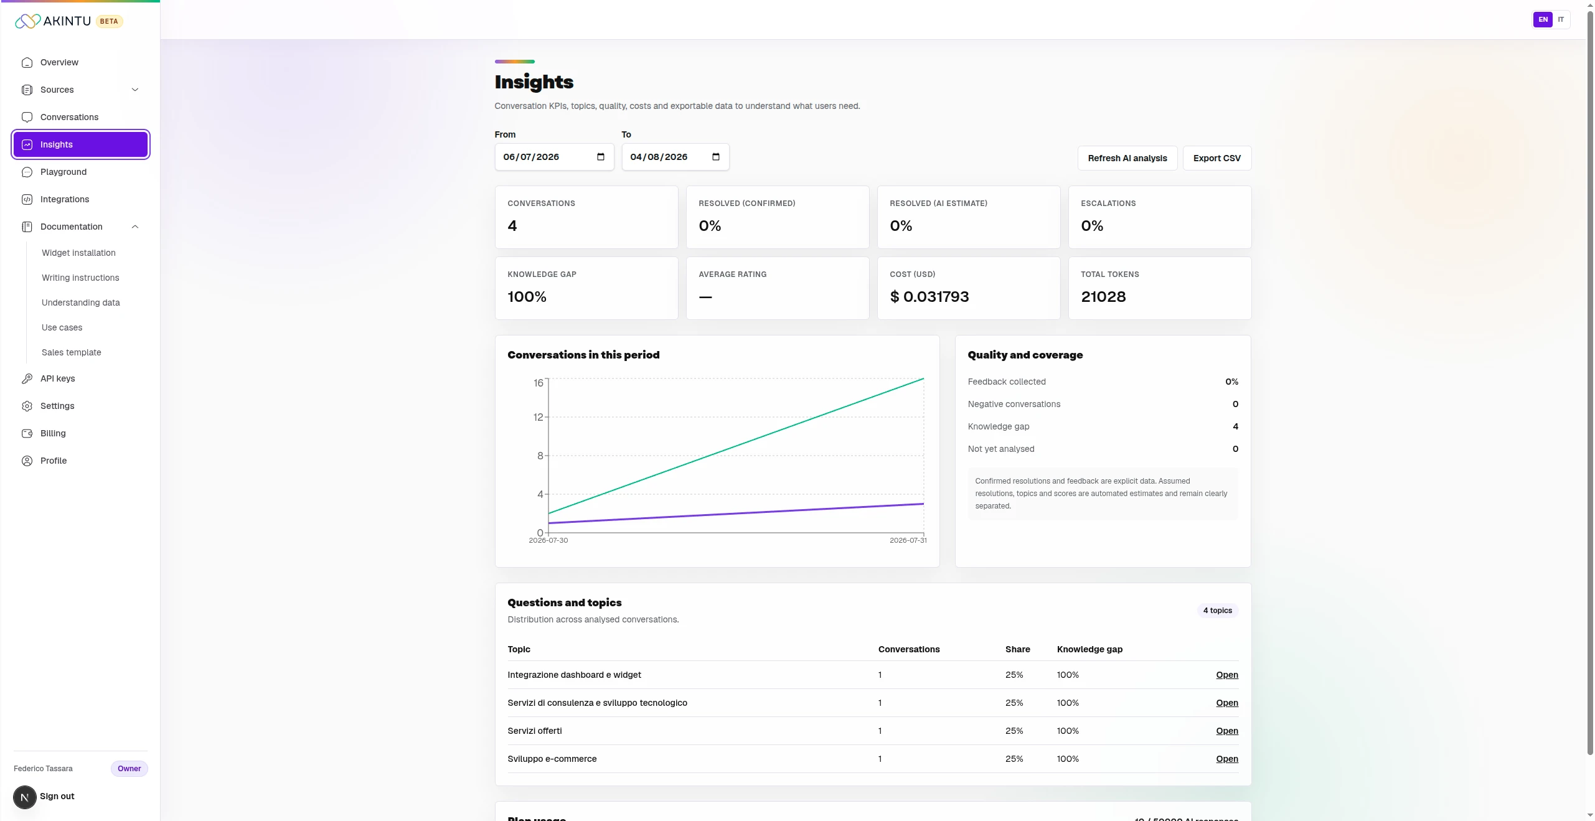
Task: Click the Settings gear icon
Action: coord(27,406)
